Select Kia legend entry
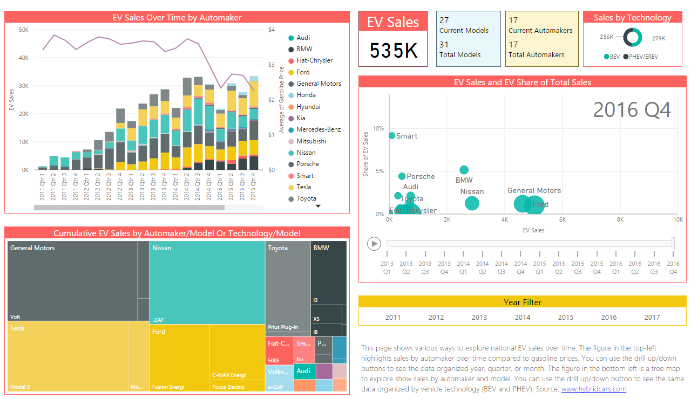Viewport: 691px width, 399px height. [297, 118]
